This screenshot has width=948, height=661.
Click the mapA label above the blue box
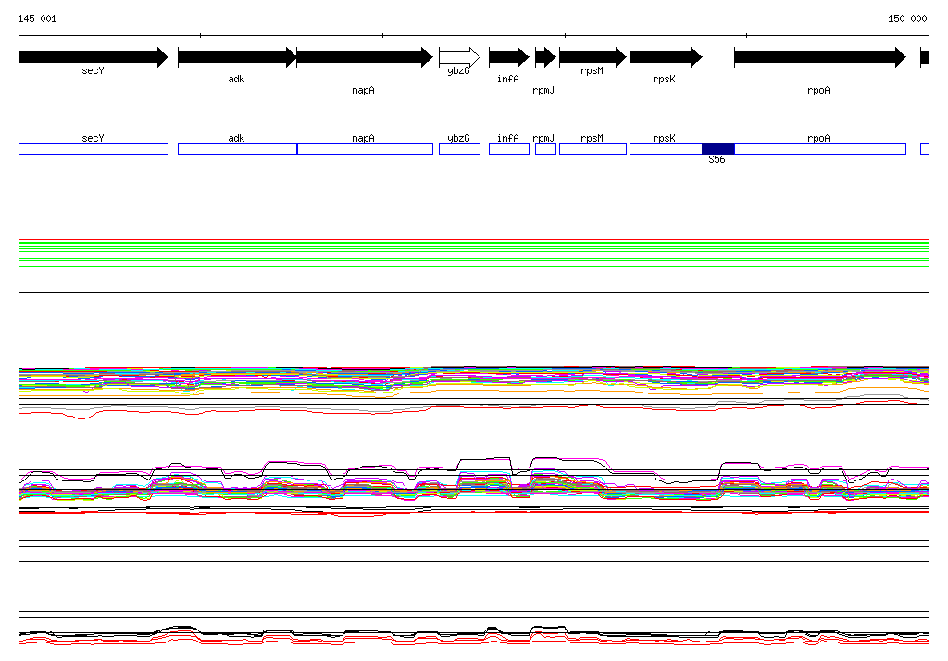click(363, 139)
